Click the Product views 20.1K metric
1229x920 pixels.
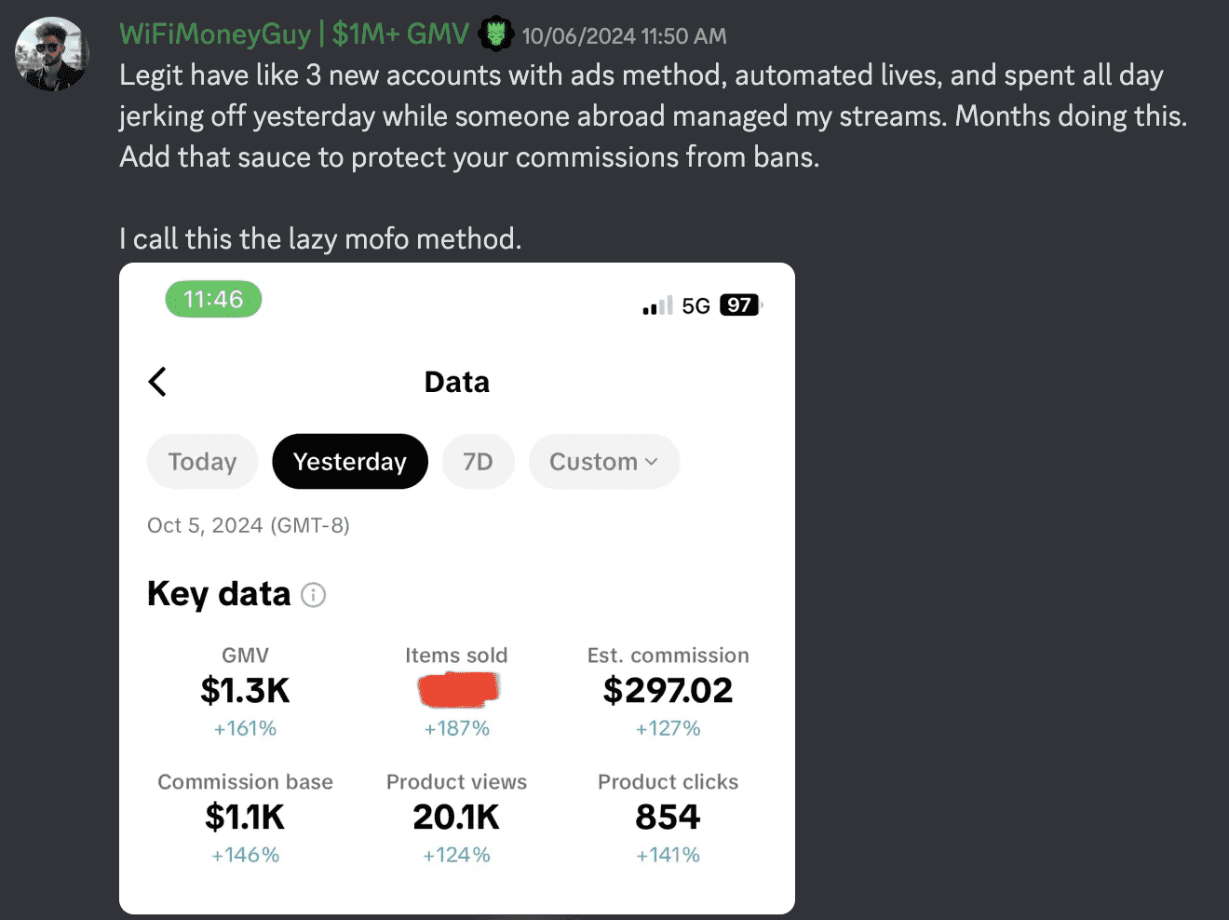pos(456,817)
